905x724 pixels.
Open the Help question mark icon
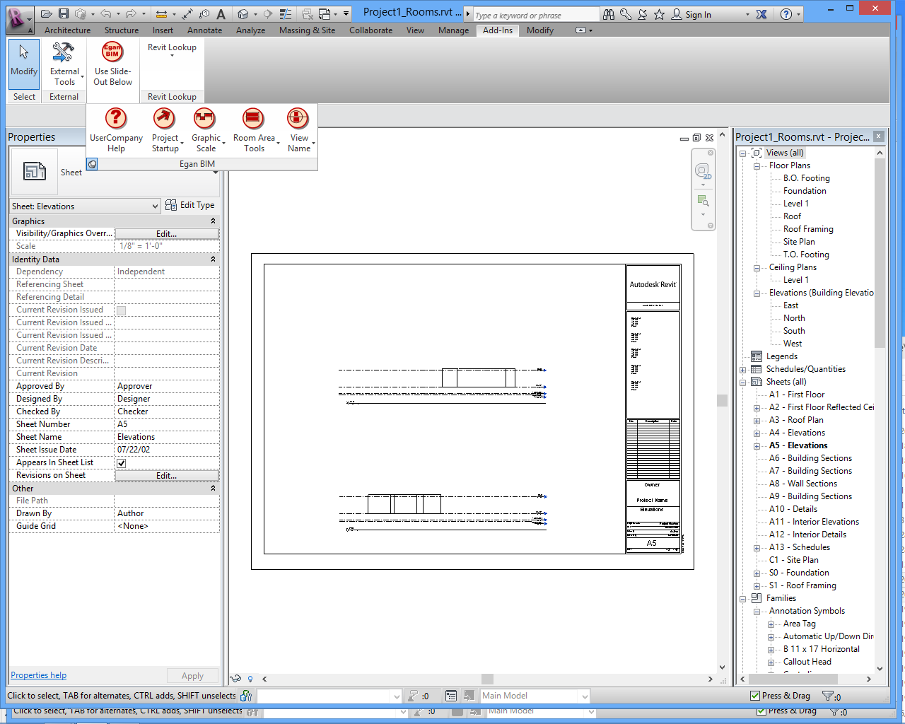[x=786, y=14]
